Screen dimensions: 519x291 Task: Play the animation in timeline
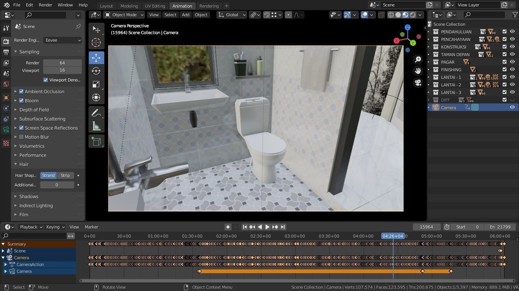click(267, 227)
